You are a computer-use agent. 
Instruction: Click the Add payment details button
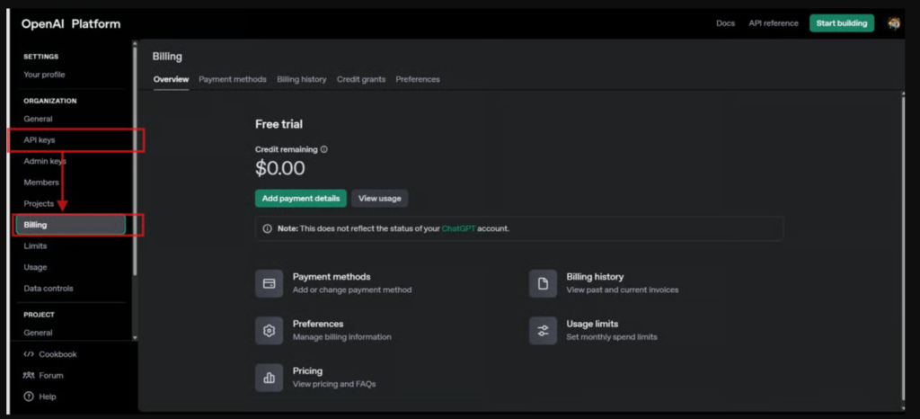pos(300,199)
